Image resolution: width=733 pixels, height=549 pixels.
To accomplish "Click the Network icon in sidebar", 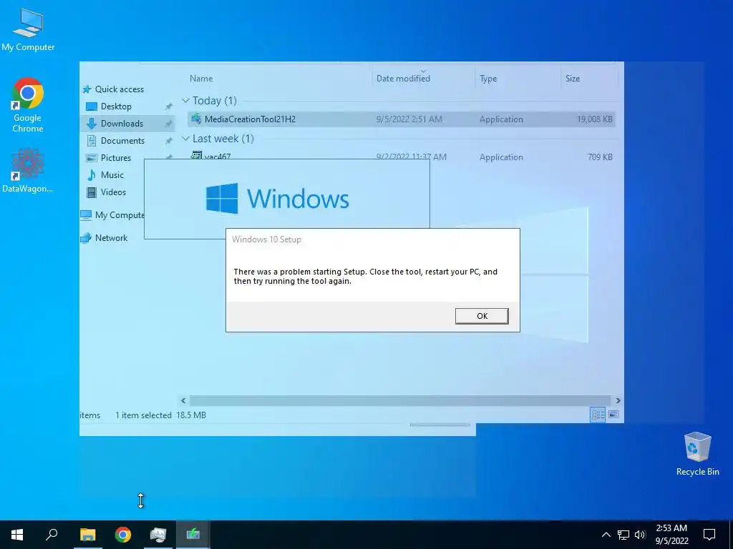I will tap(86, 238).
